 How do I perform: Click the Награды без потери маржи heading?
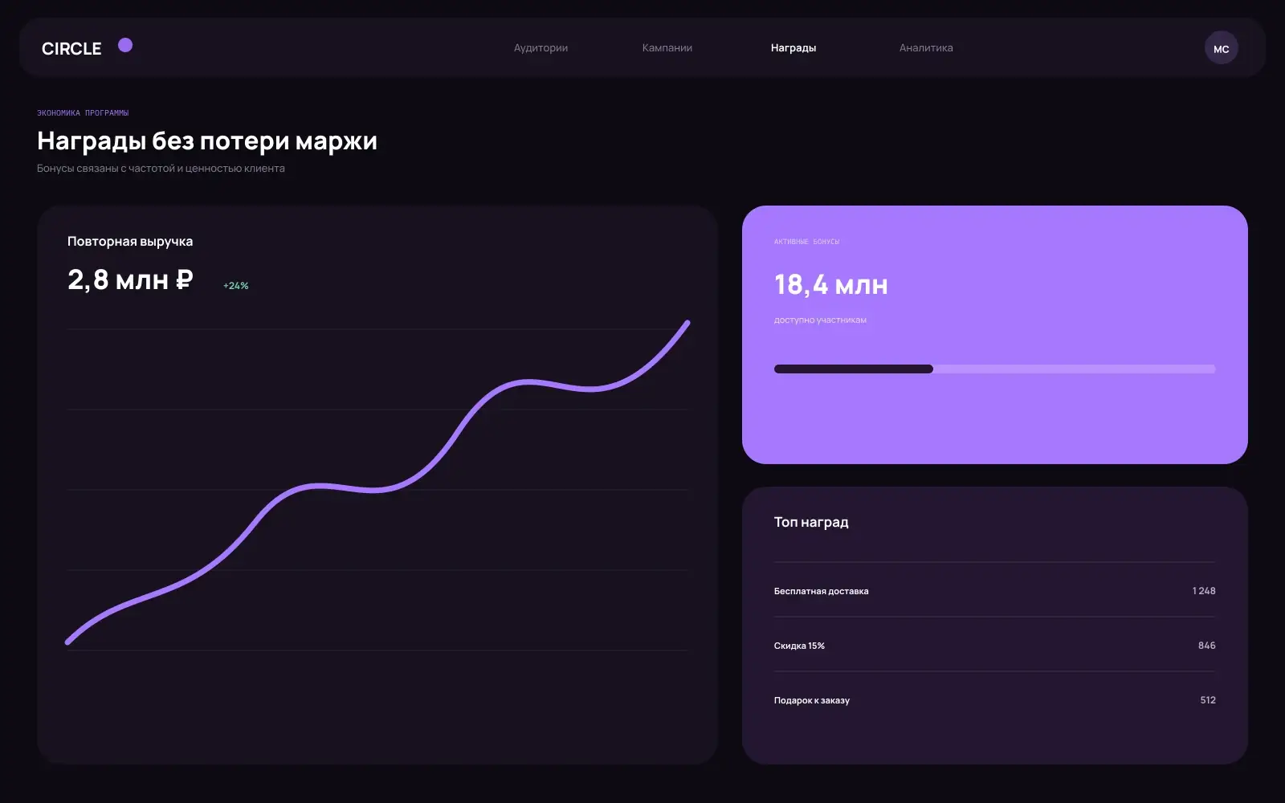pos(207,141)
